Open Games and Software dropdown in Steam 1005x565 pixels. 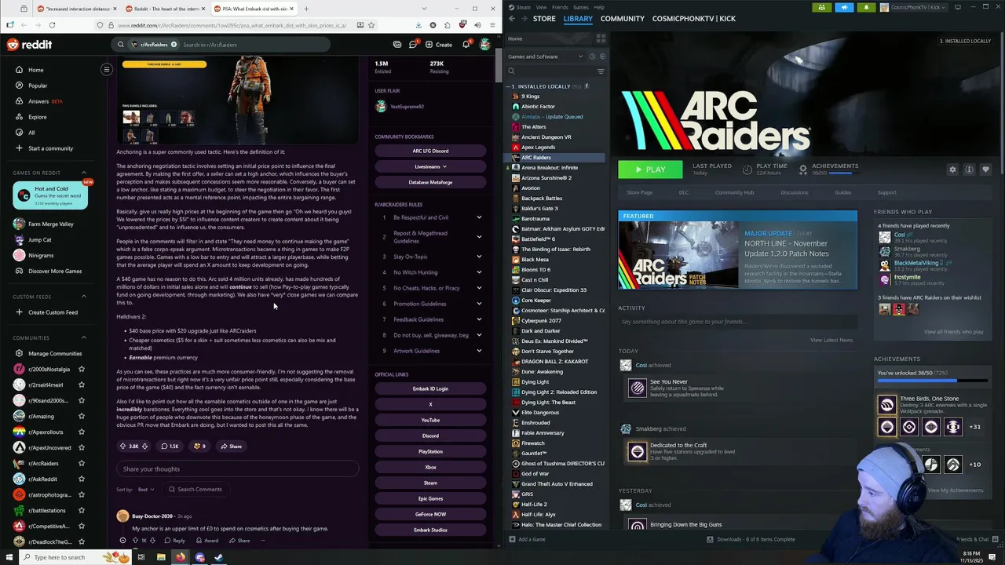(x=546, y=56)
